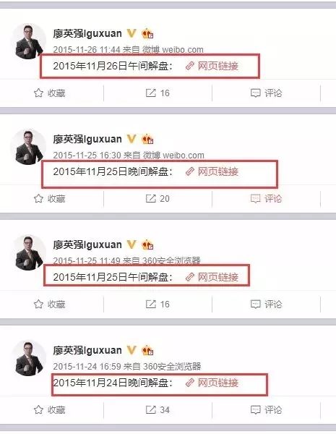Viewport: 336px width, 434px height.
Task: Click the favorite star on the 11-25 16:30 post
Action: point(38,198)
